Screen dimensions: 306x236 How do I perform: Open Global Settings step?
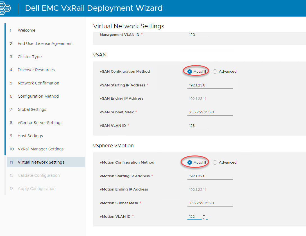click(32, 109)
